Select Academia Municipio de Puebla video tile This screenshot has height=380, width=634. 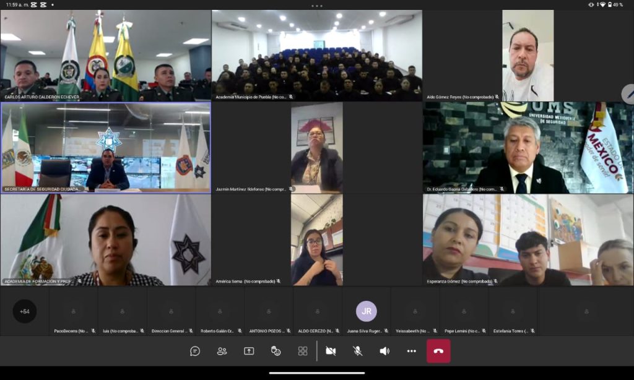[x=316, y=54]
